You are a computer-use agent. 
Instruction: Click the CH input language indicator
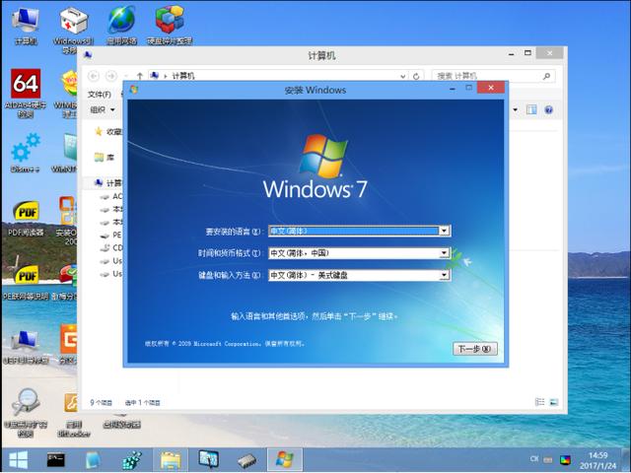(534, 459)
